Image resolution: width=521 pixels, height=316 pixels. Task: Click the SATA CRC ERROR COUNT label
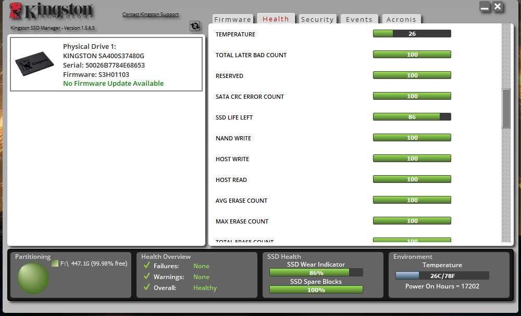click(x=250, y=97)
